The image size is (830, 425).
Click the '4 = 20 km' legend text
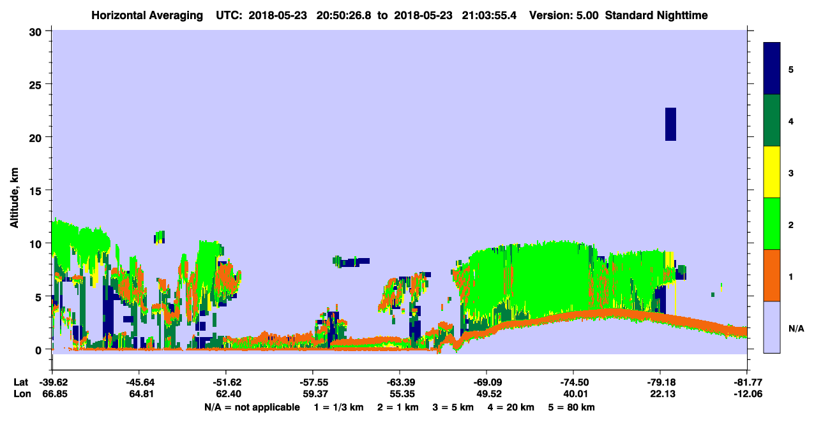[511, 407]
